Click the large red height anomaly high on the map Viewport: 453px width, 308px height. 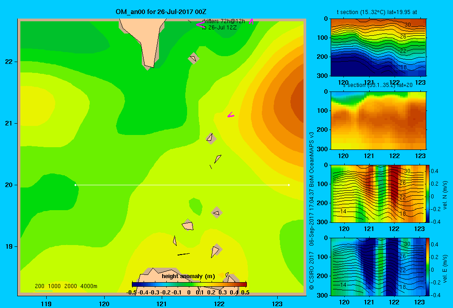296,101
